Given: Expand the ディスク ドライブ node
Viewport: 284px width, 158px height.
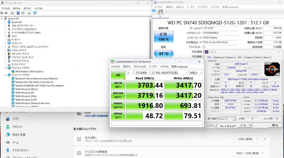Looking at the screenshot, I should [x=5, y=64].
